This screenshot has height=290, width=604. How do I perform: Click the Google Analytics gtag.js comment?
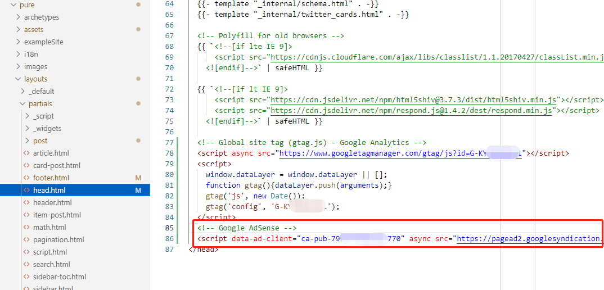[x=312, y=143]
